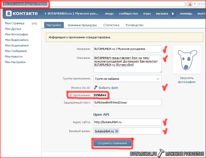Click the выйти logout link
The height and width of the screenshot is (158, 206).
(x=201, y=13)
